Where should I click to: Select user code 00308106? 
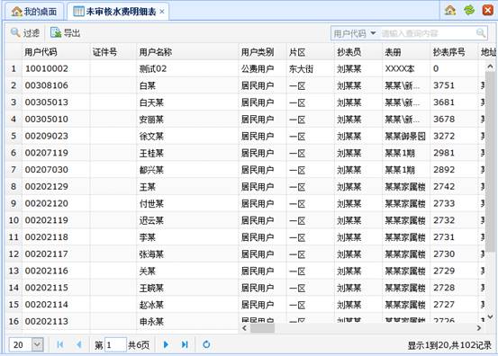coord(46,85)
